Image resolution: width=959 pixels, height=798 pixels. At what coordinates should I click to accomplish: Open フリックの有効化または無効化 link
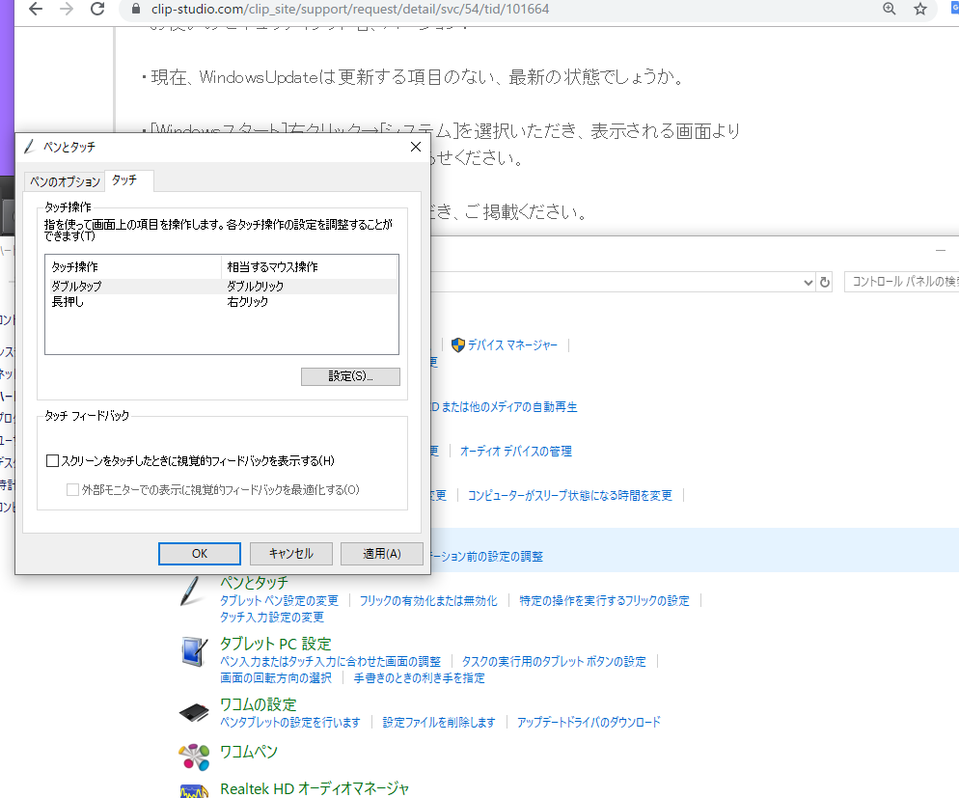point(428,600)
